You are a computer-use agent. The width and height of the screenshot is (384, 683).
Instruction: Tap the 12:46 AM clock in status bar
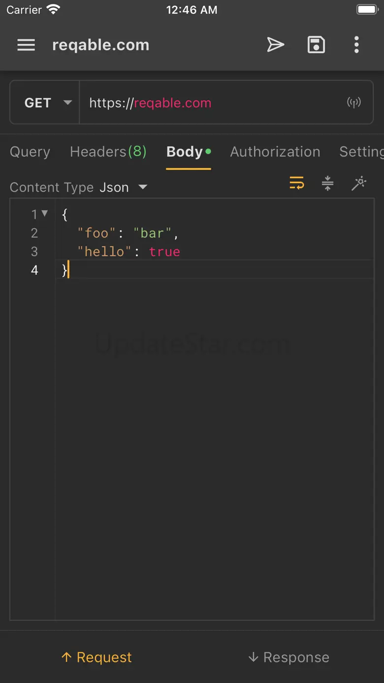coord(192,10)
